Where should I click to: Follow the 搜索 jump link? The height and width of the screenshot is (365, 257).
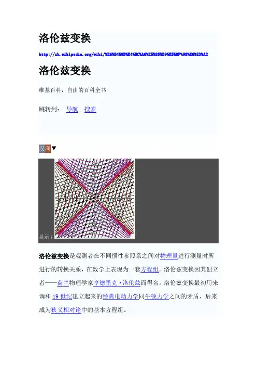click(x=90, y=109)
